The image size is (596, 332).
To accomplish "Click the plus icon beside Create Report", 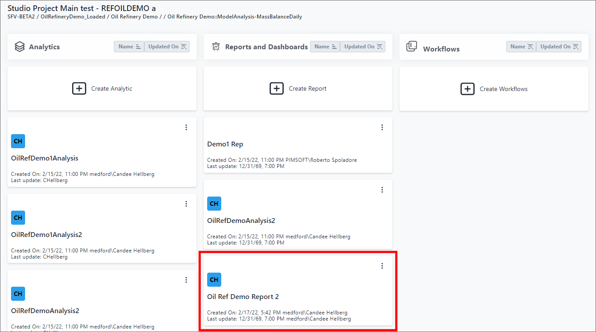I will click(x=277, y=88).
